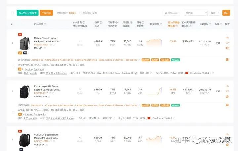
Task: Open SHRRADOO's 'Laptop Backpacks' category link
Action: (x=35, y=114)
